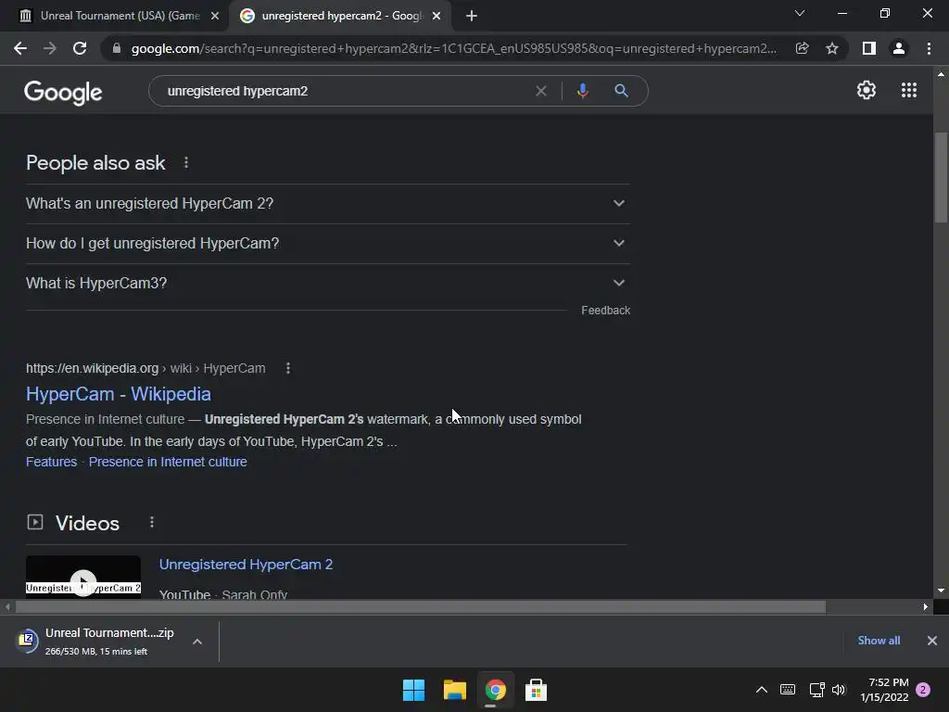This screenshot has width=949, height=712.
Task: Reload the Google search page
Action: [x=80, y=48]
